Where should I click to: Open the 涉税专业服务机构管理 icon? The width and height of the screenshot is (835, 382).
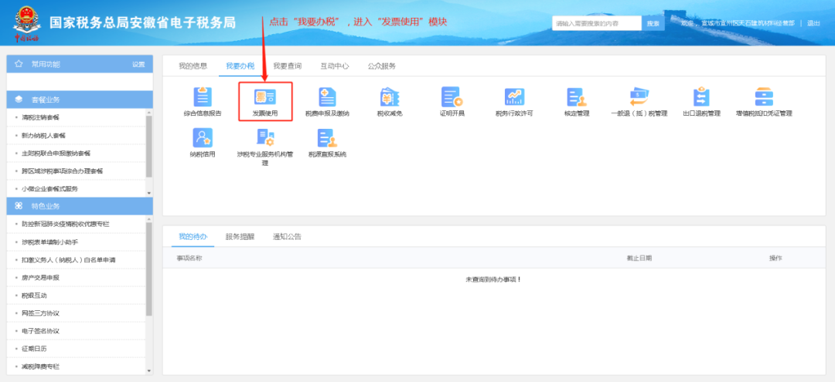click(265, 137)
